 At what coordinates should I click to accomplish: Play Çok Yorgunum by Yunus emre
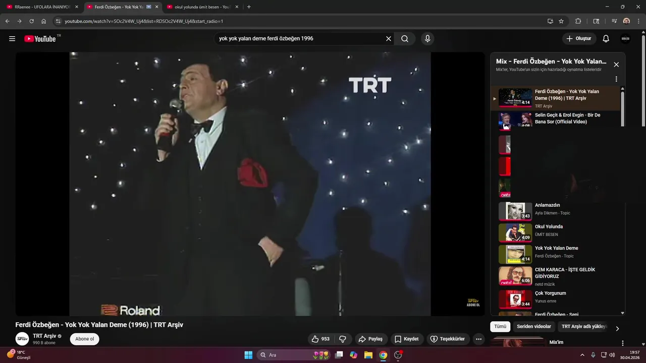click(x=555, y=298)
